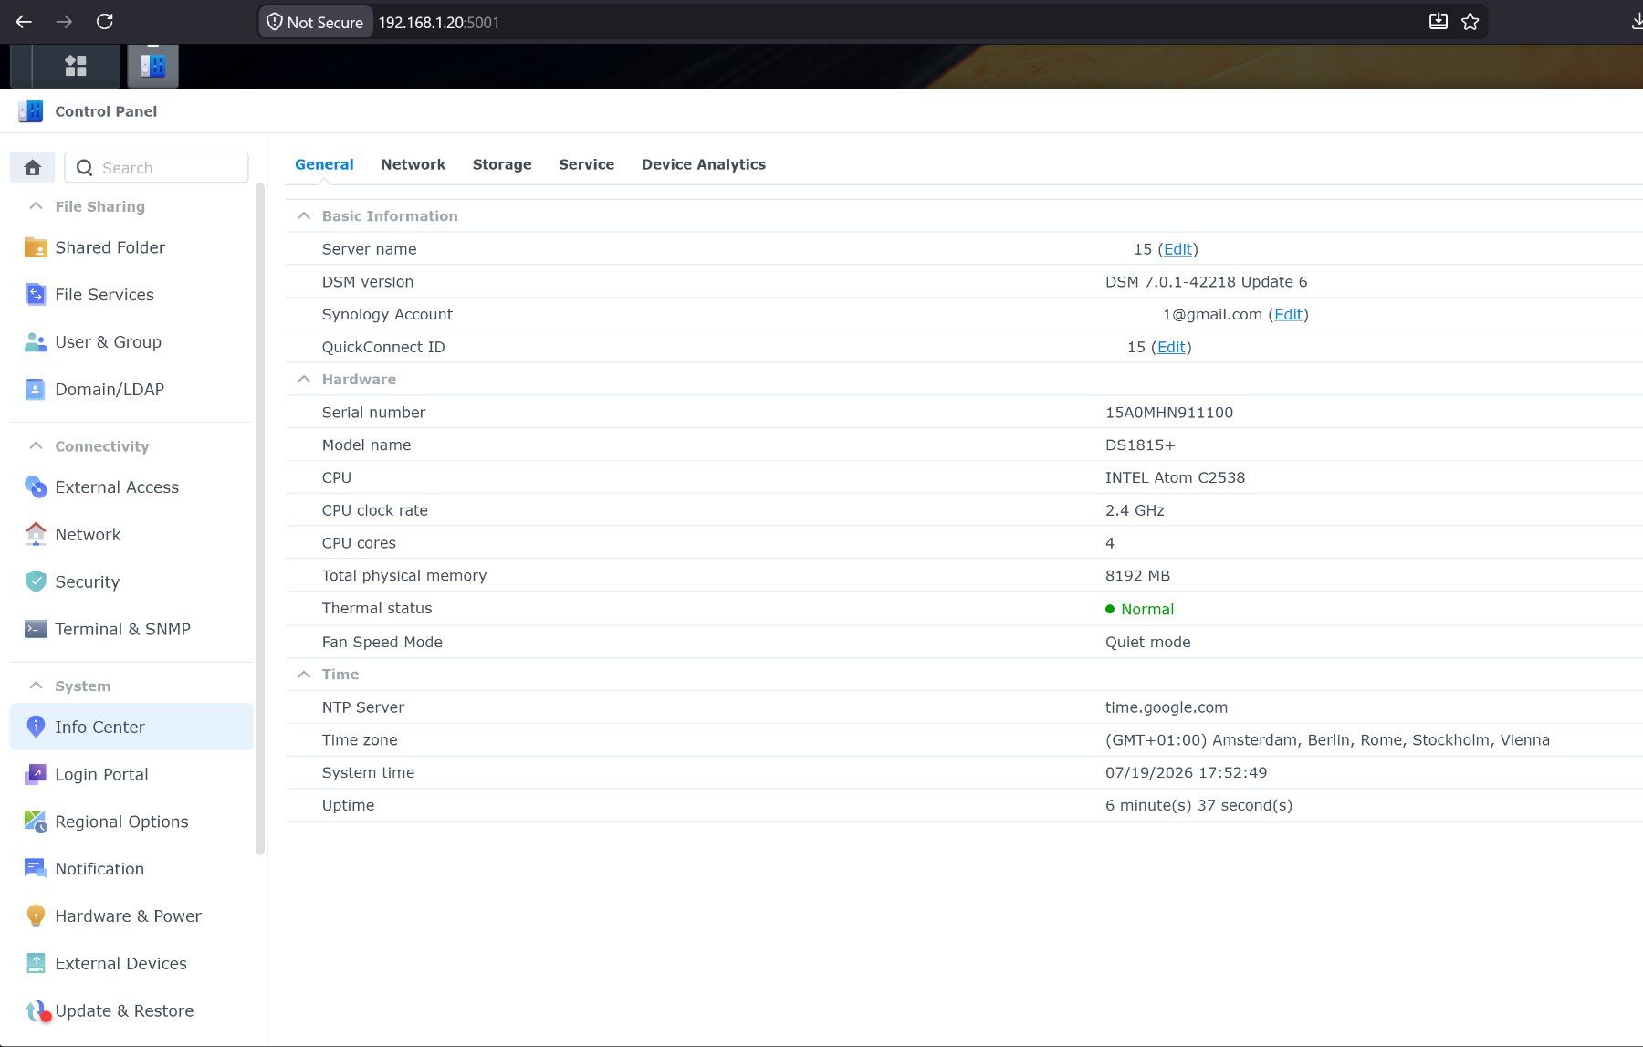Open Domain/LDAP icon
Viewport: 1643px width, 1047px height.
point(36,390)
